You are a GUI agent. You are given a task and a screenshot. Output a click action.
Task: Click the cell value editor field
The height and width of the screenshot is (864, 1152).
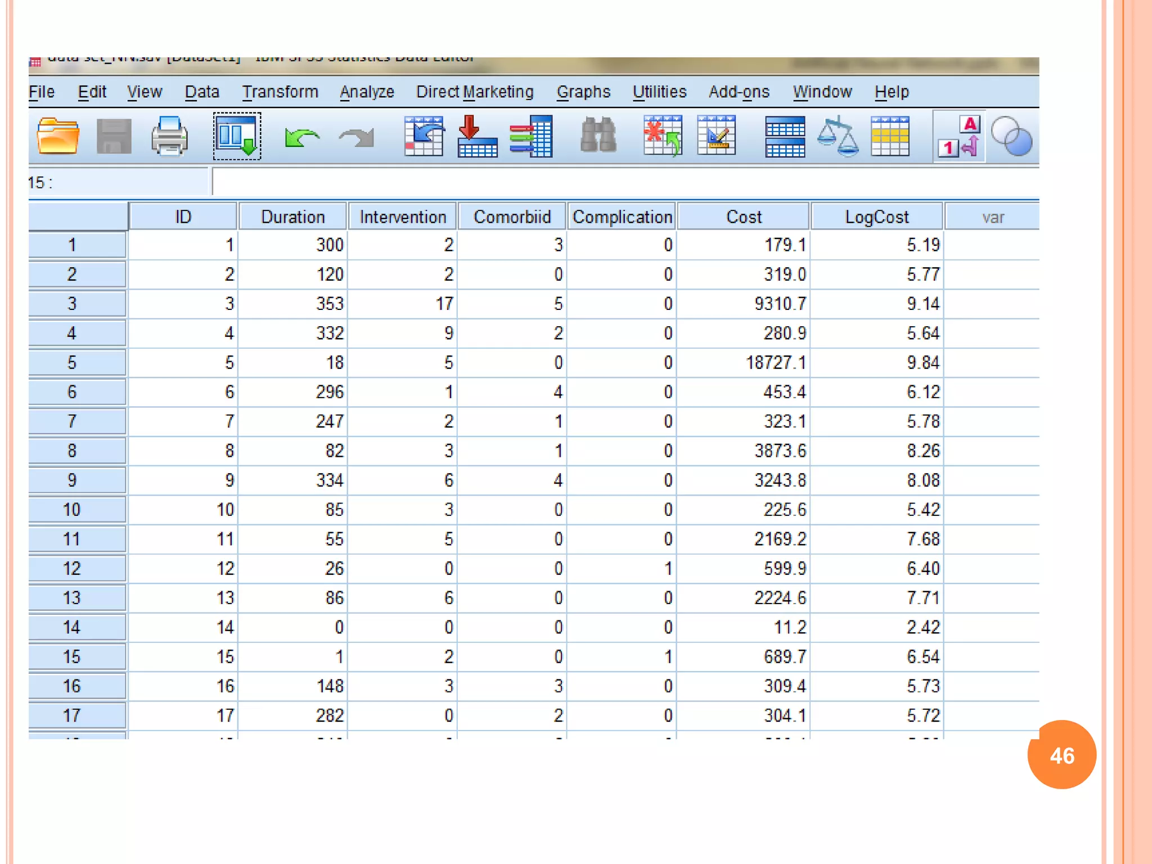point(619,182)
